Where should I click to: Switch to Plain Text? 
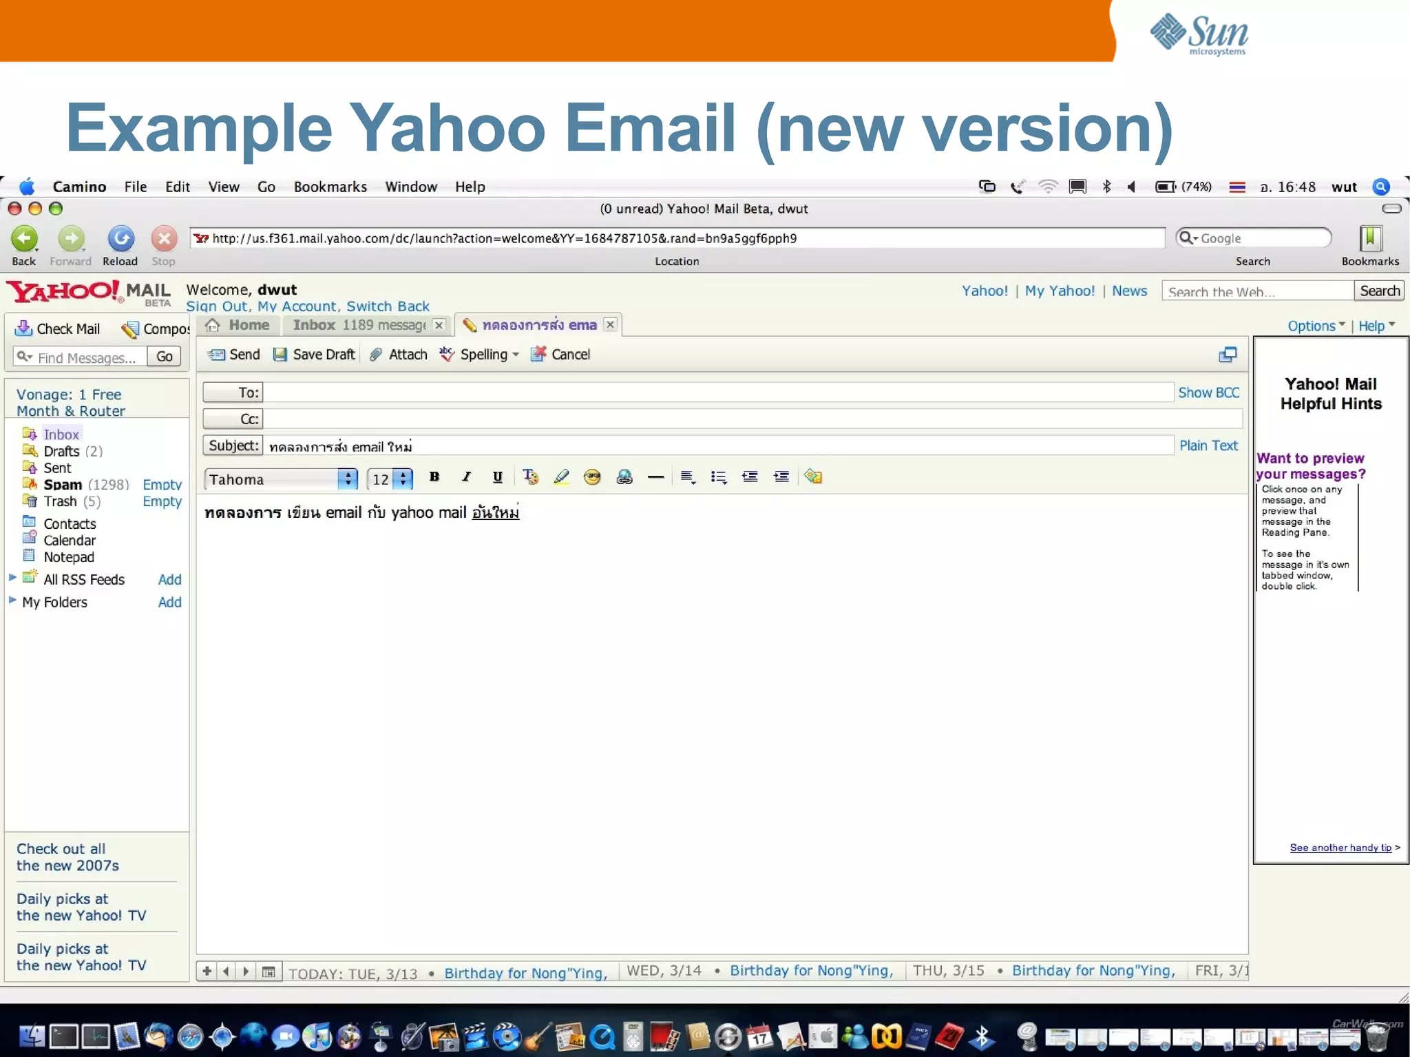[x=1208, y=446]
